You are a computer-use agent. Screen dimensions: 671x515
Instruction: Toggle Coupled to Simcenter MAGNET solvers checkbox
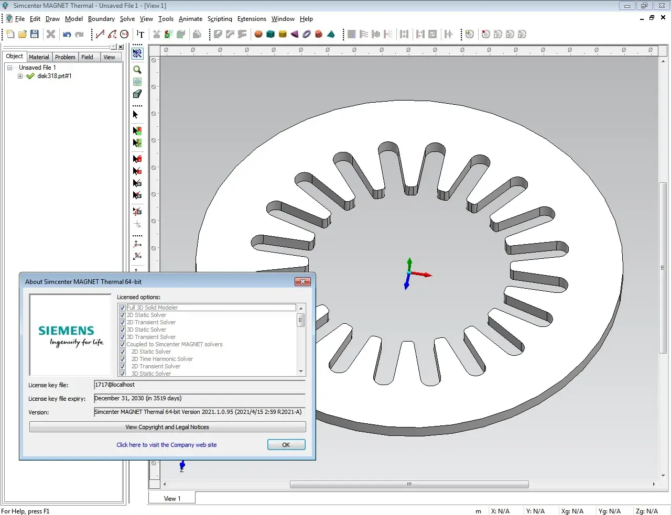122,344
